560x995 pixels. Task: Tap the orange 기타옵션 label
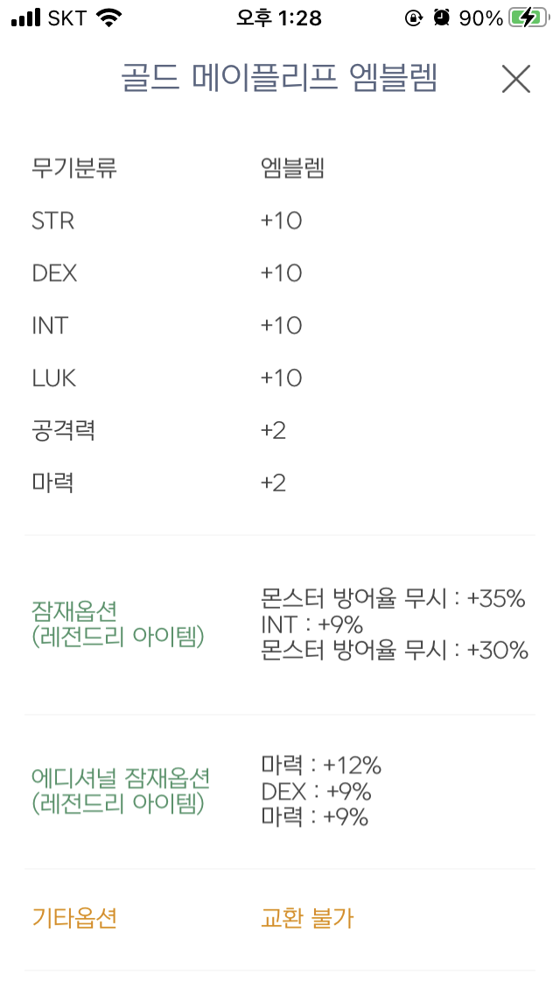point(74,918)
